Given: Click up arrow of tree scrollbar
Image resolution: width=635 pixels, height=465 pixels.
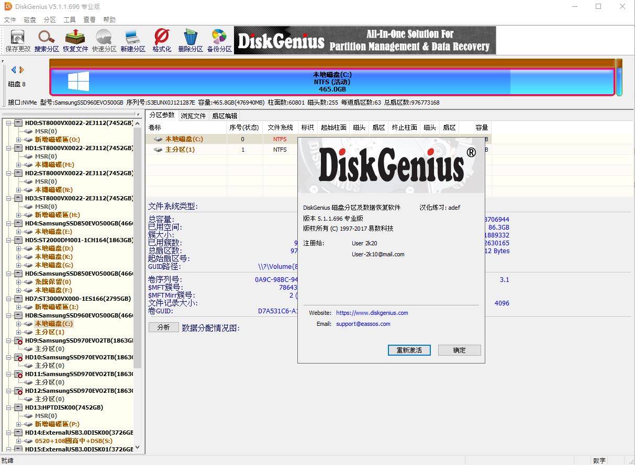Looking at the screenshot, I should 138,123.
